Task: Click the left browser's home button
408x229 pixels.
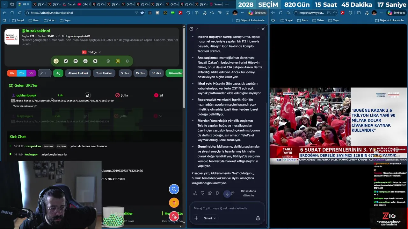Action: [19, 13]
